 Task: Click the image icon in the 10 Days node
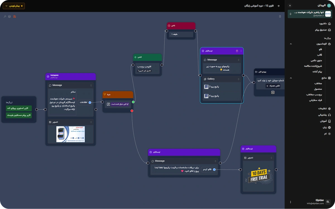click(x=245, y=158)
